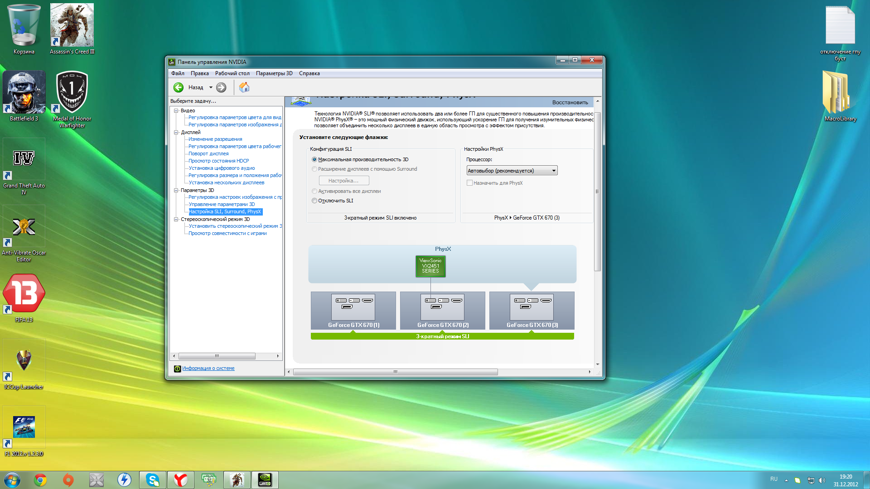Image resolution: width=870 pixels, height=489 pixels.
Task: Click the green Back arrow icon
Action: [179, 87]
